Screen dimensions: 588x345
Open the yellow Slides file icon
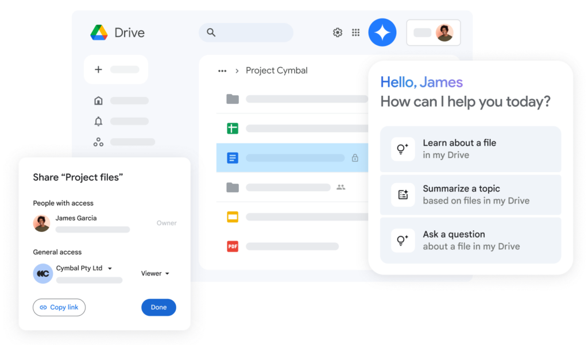point(233,217)
